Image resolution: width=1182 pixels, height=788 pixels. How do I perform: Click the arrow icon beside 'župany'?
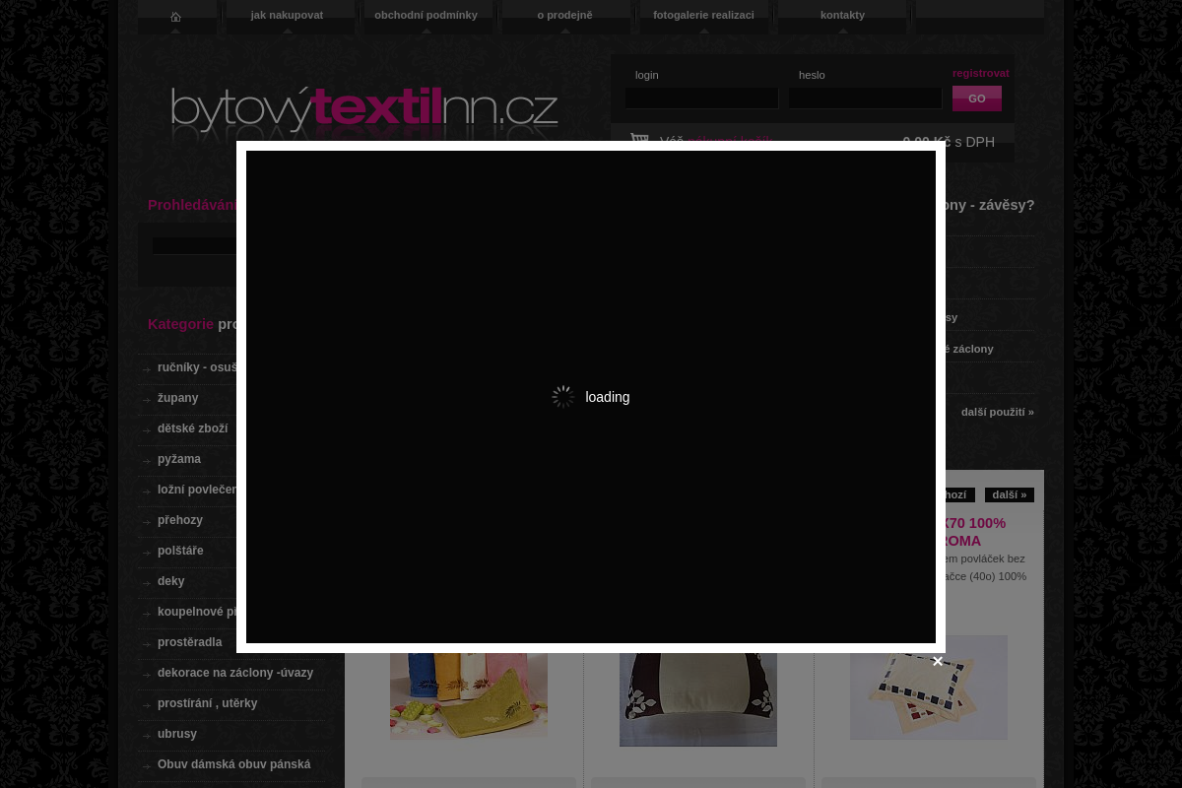(x=147, y=400)
